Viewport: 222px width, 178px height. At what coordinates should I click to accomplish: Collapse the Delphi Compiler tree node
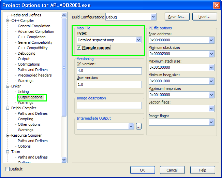8,108
